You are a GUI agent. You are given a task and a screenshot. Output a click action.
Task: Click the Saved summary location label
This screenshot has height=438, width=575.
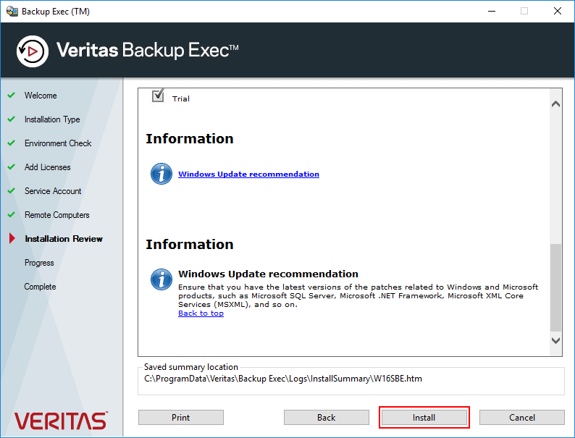point(191,367)
